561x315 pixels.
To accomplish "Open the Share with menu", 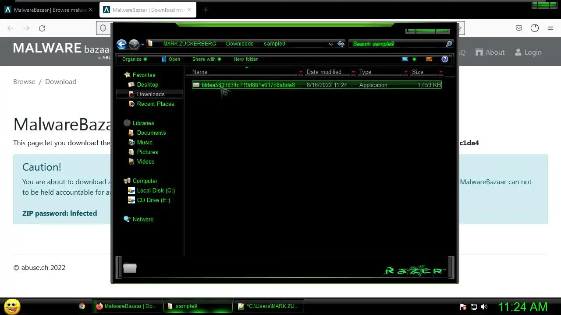I will [x=206, y=59].
